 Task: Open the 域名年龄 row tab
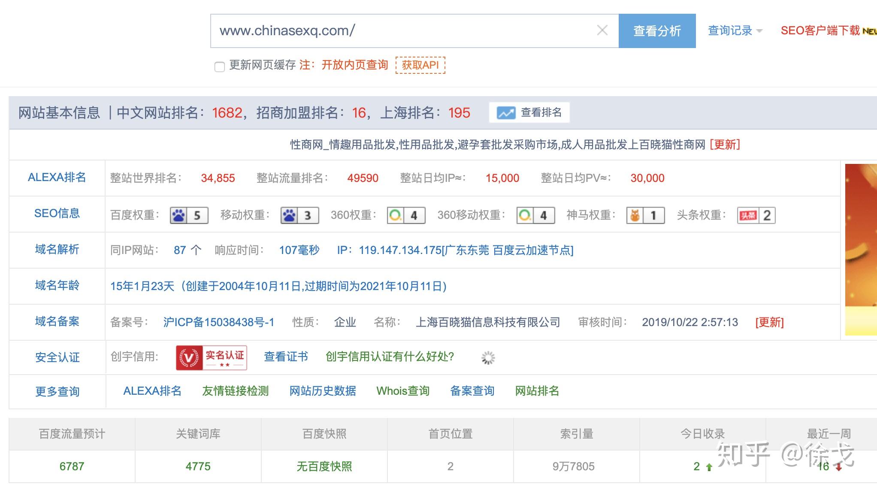pyautogui.click(x=57, y=286)
